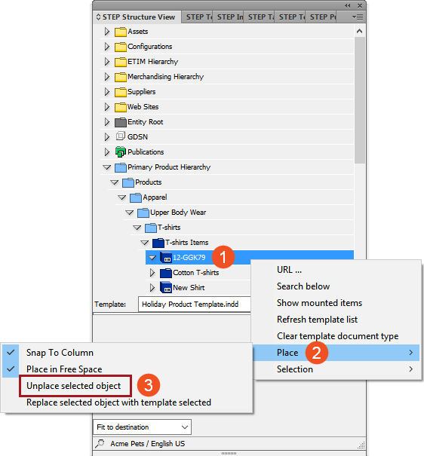Open the panel flyout menu icon

click(358, 17)
